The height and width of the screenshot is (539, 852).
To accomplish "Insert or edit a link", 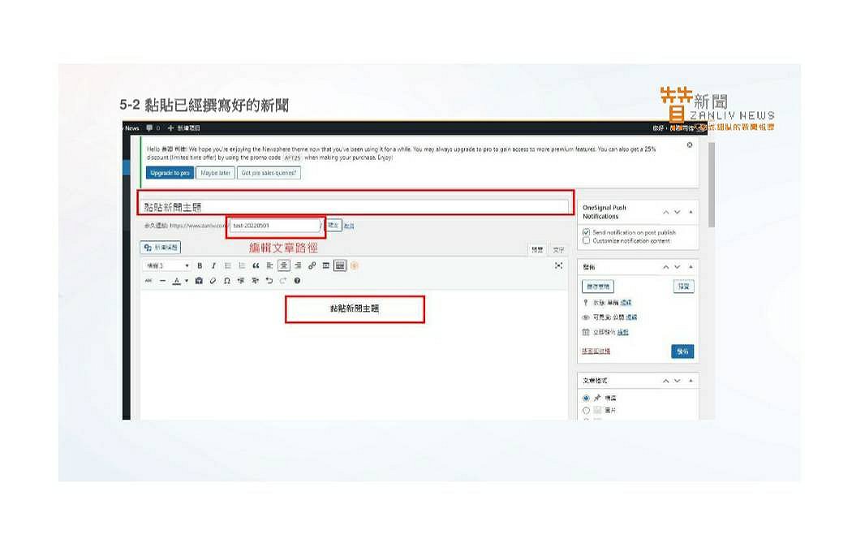I will (312, 265).
